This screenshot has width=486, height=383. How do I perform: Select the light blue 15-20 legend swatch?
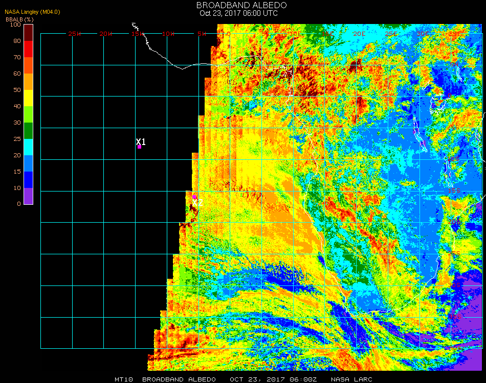[29, 163]
